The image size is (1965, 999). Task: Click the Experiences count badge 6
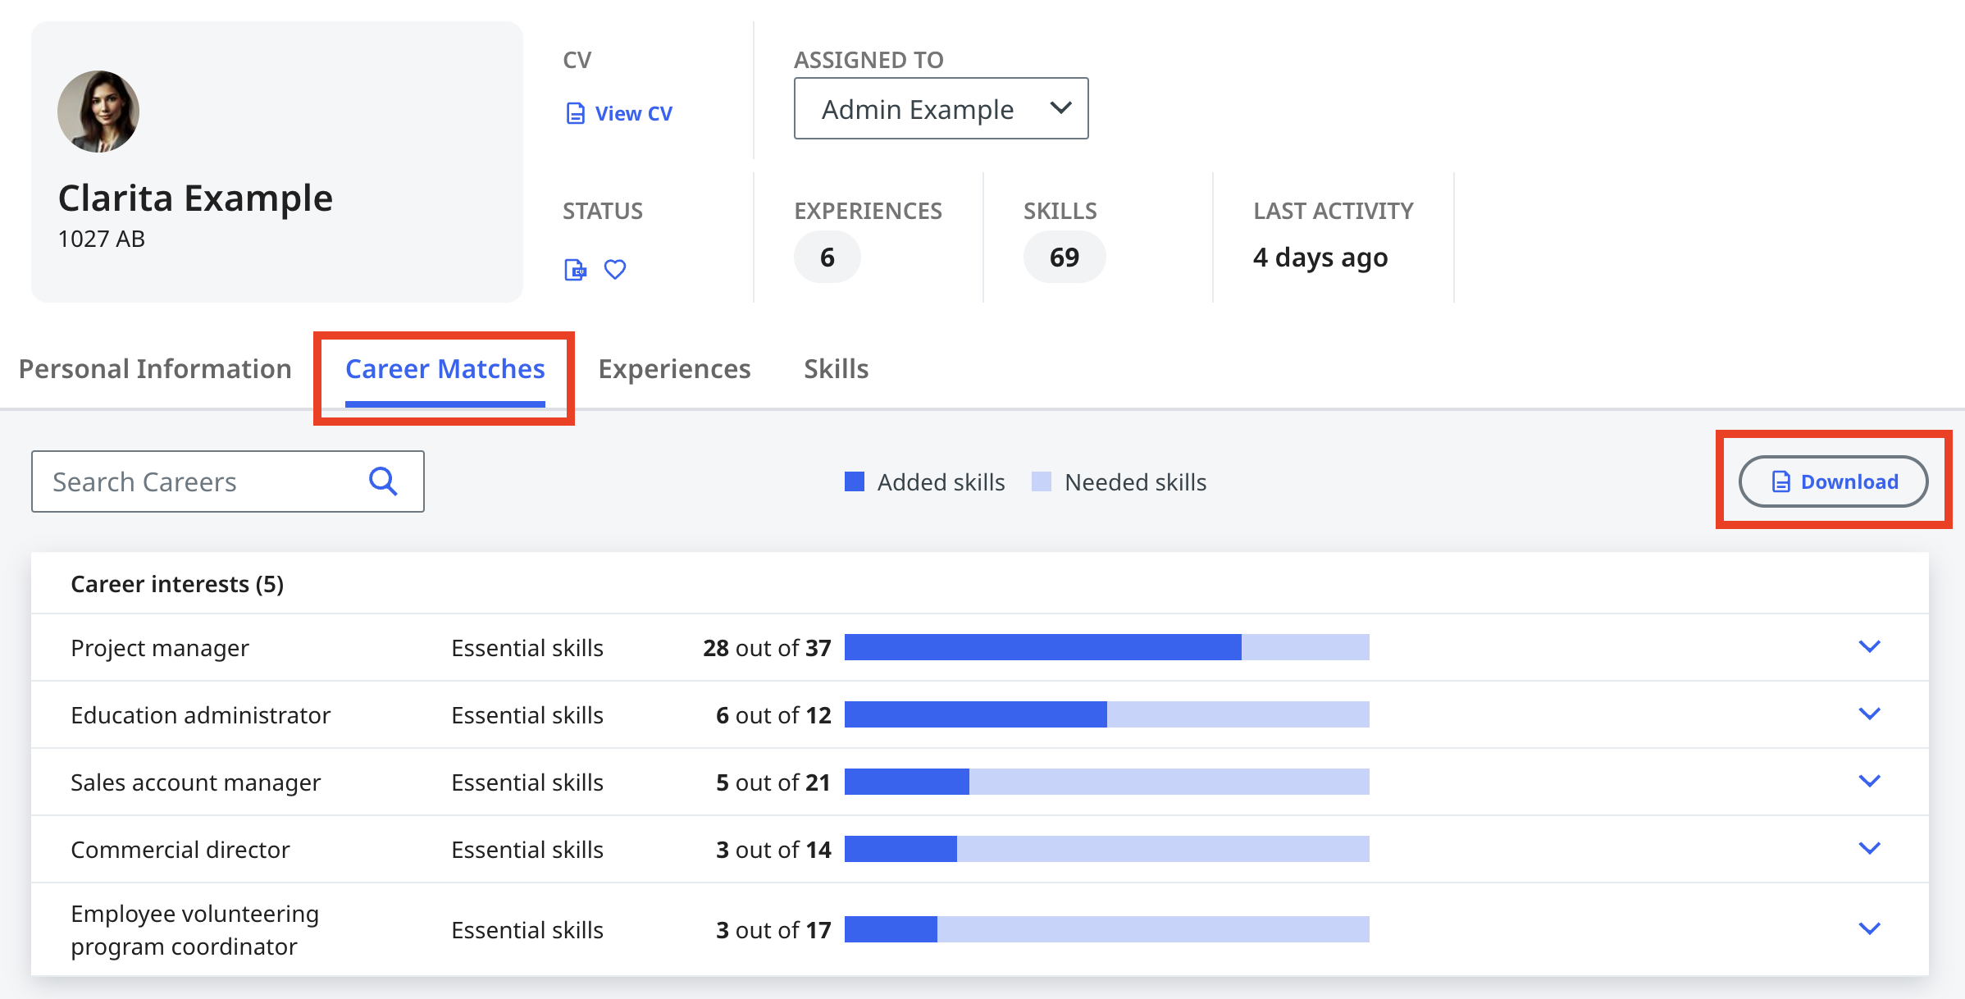point(827,258)
